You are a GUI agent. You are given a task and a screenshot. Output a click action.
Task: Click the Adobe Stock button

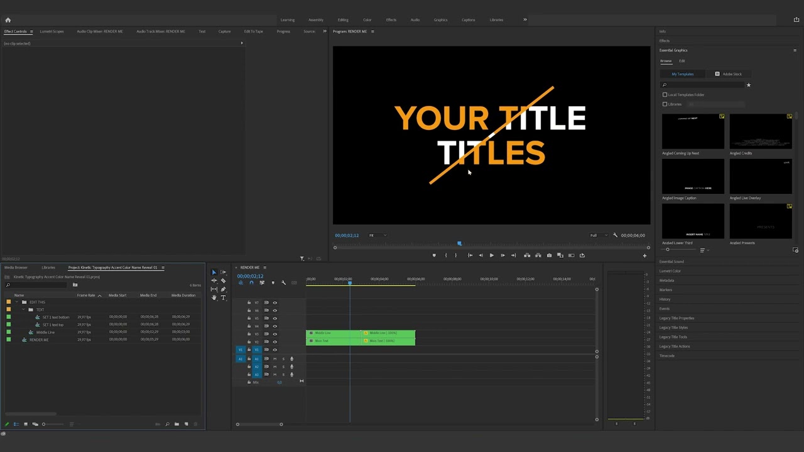pyautogui.click(x=729, y=74)
